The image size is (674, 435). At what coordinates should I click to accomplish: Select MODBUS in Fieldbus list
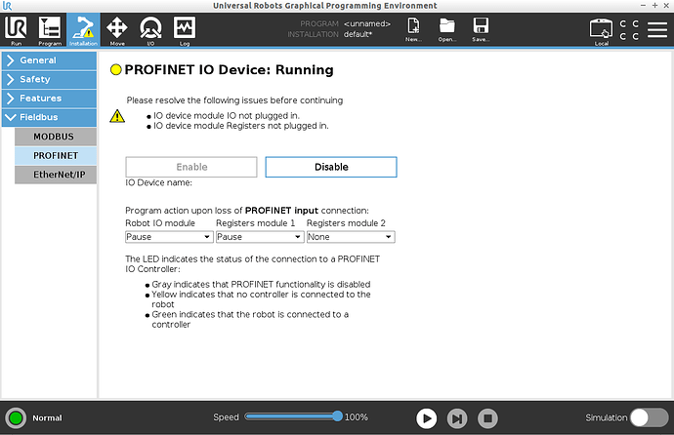pos(56,137)
